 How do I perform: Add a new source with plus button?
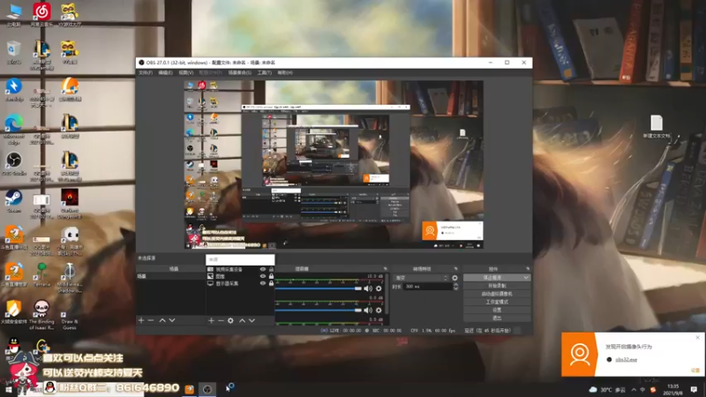[x=211, y=320]
